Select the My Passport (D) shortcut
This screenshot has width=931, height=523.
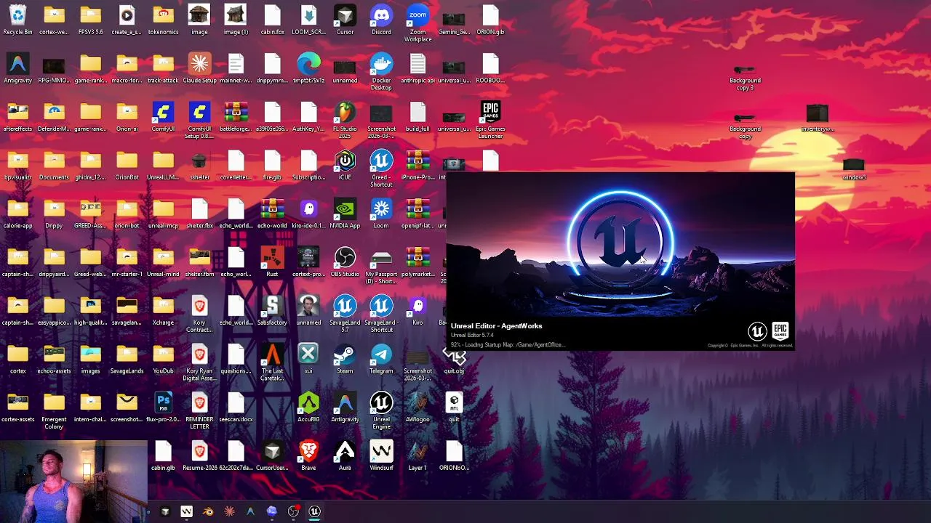coord(381,266)
